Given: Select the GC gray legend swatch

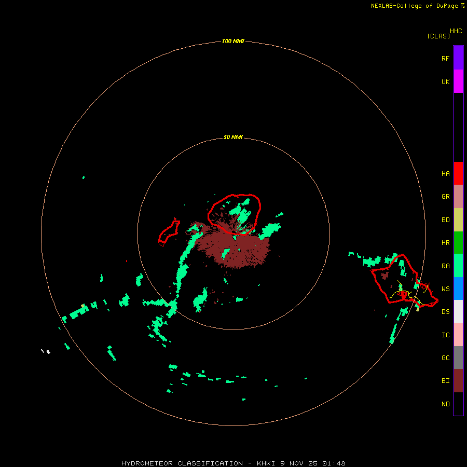Looking at the screenshot, I should (458, 358).
